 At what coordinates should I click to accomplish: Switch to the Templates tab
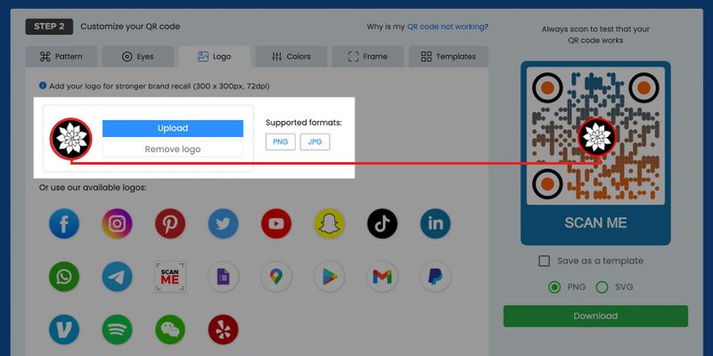(x=448, y=57)
